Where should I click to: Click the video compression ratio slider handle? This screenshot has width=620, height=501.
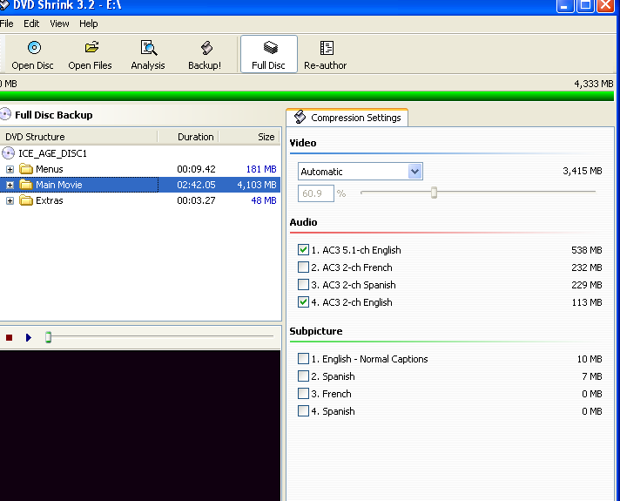[434, 193]
